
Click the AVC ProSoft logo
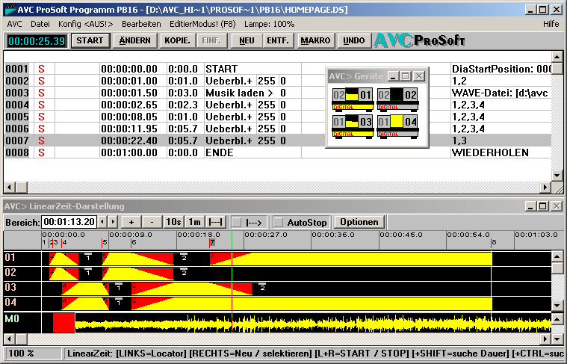(420, 40)
